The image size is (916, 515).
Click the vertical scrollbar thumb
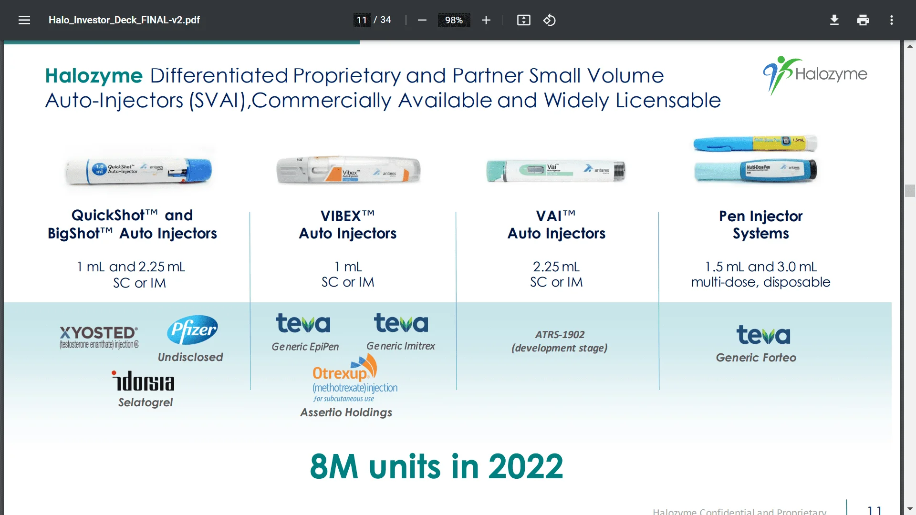click(x=910, y=191)
